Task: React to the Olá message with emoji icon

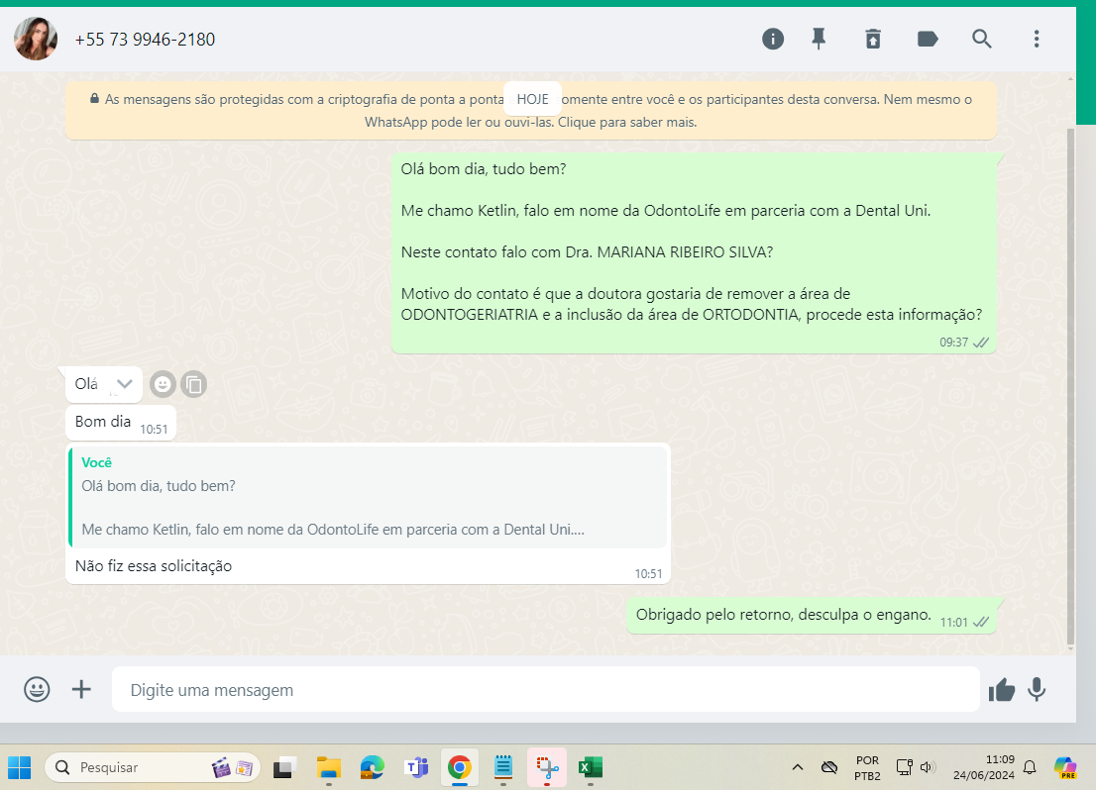Action: click(163, 384)
